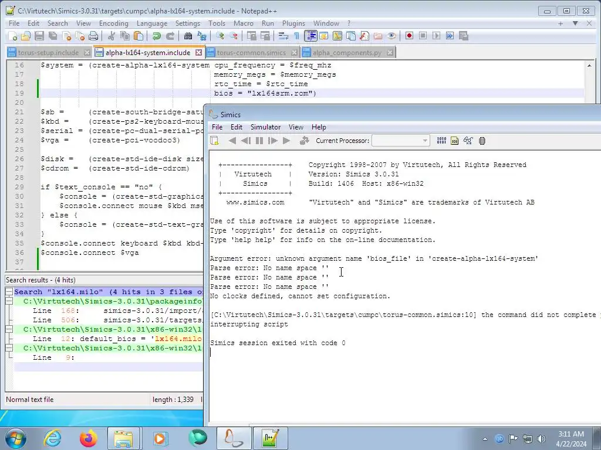601x450 pixels.
Task: Click the Windows Start button
Action: coord(15,438)
